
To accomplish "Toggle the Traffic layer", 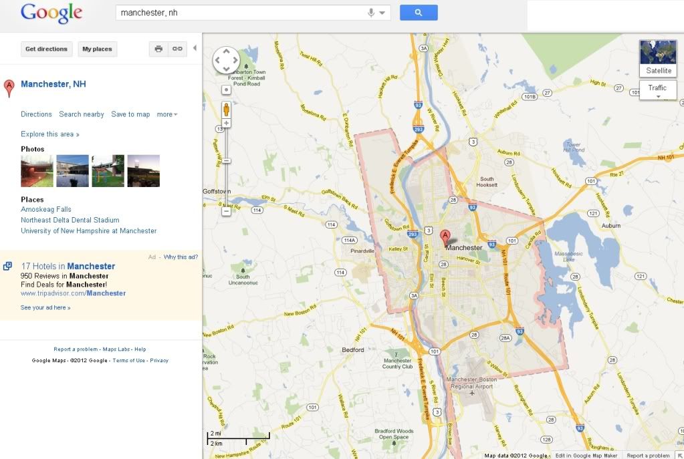I will coord(658,90).
